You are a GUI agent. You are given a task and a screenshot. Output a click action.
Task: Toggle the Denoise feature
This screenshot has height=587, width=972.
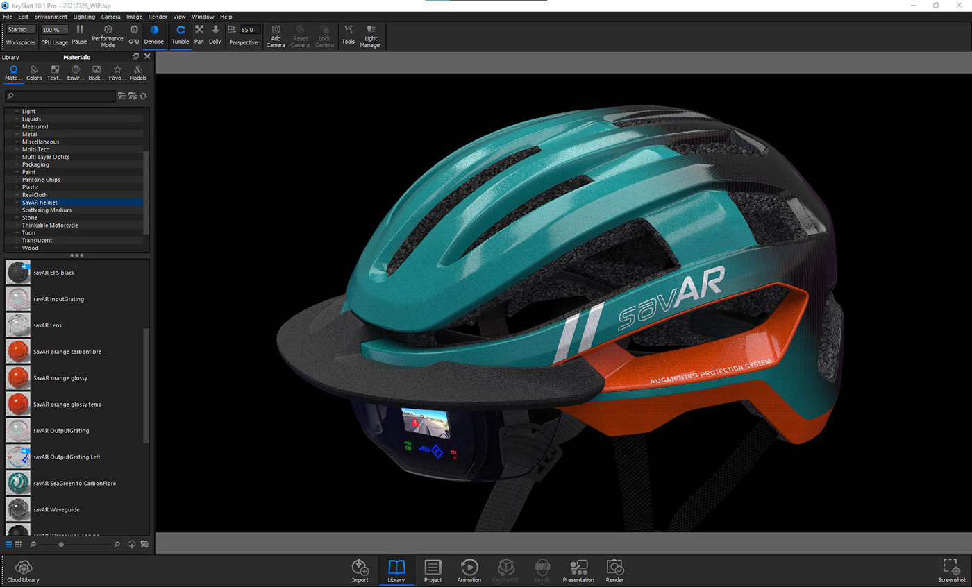[x=154, y=33]
